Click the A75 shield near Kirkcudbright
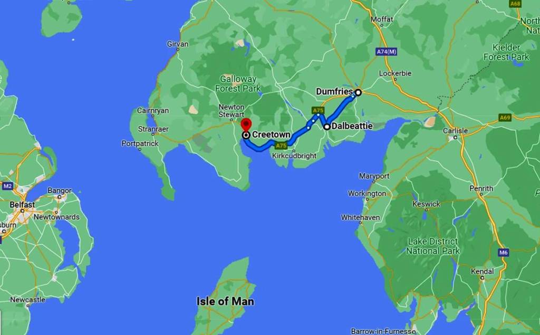540x335 pixels. [x=281, y=146]
